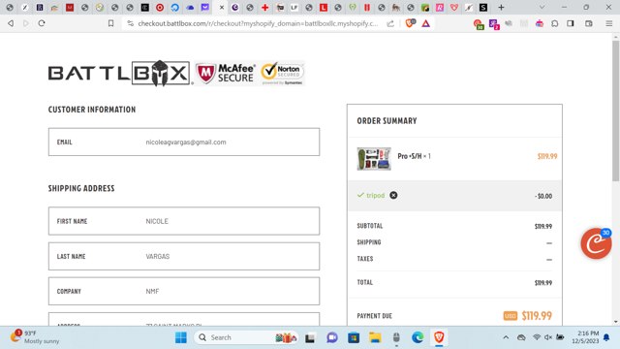Click into the Last Name field
Image resolution: width=620 pixels, height=349 pixels.
[184, 256]
